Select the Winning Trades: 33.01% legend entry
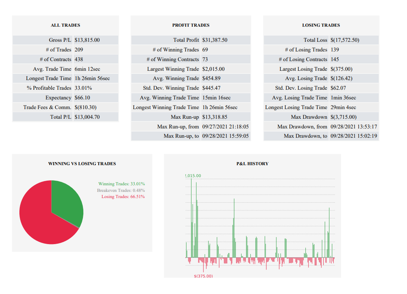The image size is (407, 294). tap(121, 184)
